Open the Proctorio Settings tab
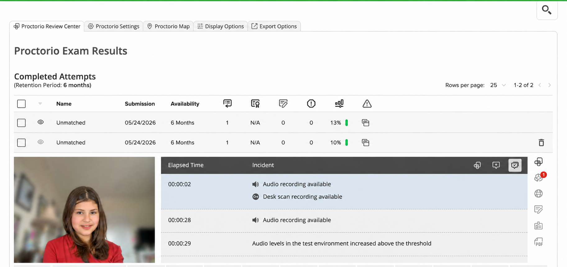This screenshot has height=267, width=567. (114, 26)
